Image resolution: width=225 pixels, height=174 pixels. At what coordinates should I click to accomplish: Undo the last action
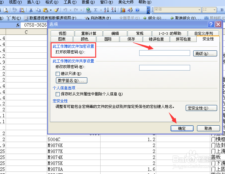(x=65, y=10)
